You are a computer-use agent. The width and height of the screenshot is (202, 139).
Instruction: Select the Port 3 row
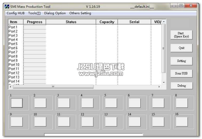click(85, 35)
